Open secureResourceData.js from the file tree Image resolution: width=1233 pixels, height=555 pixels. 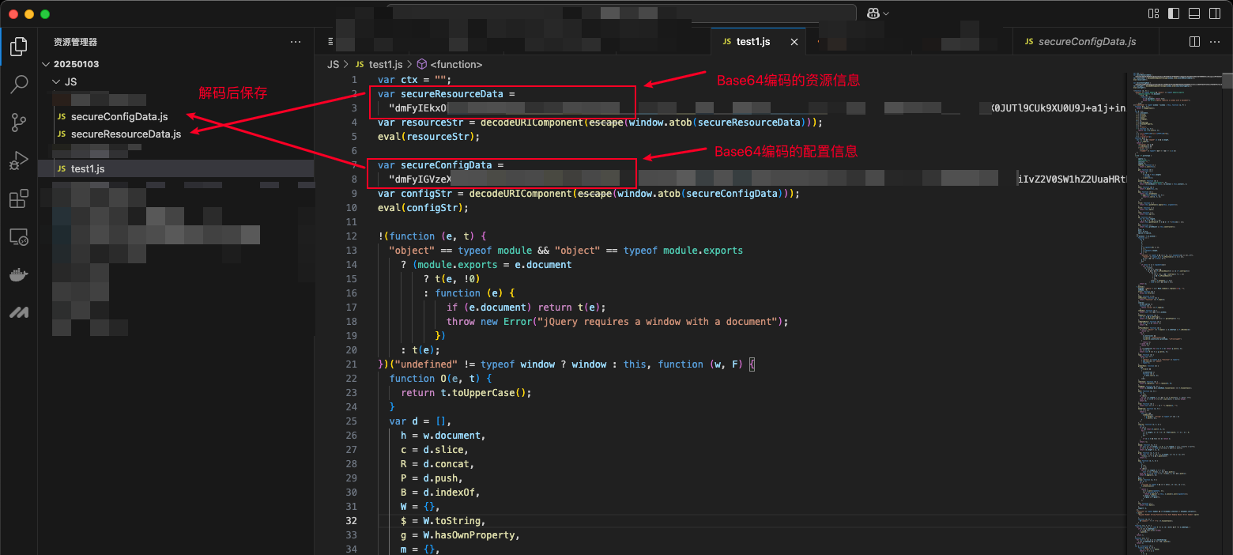(126, 134)
